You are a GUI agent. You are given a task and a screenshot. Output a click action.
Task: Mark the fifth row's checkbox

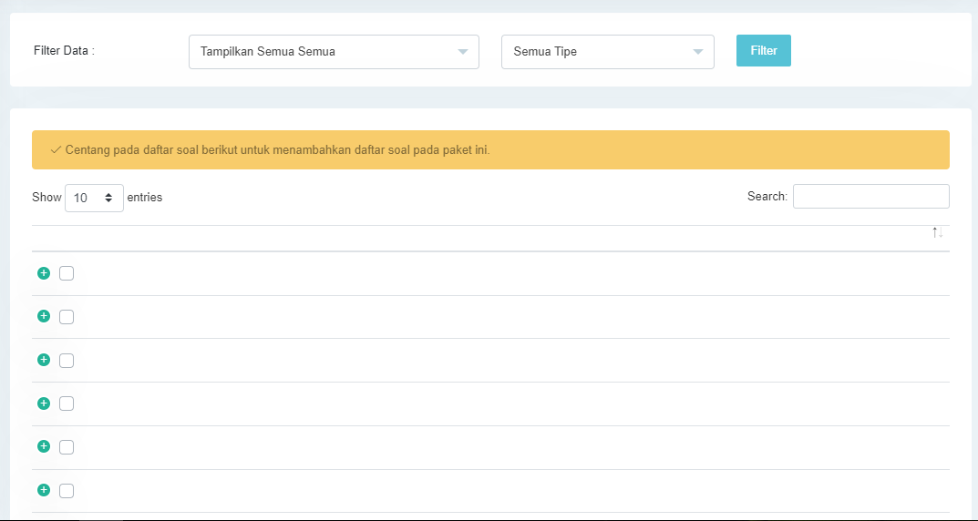click(67, 447)
